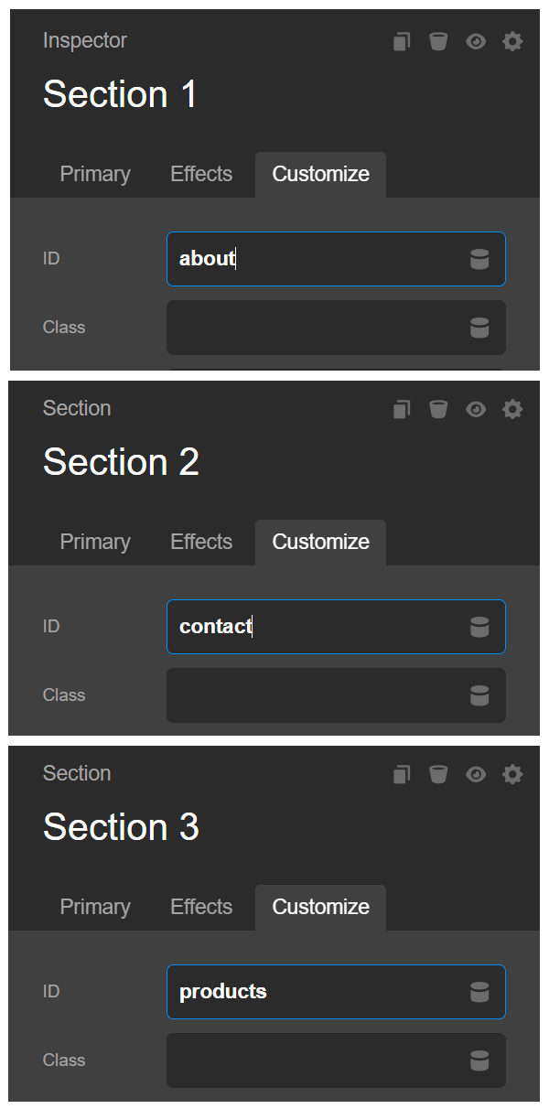Viewport: 549px width, 1109px height.
Task: Hide Section 3 with the eye toggle
Action: (475, 774)
